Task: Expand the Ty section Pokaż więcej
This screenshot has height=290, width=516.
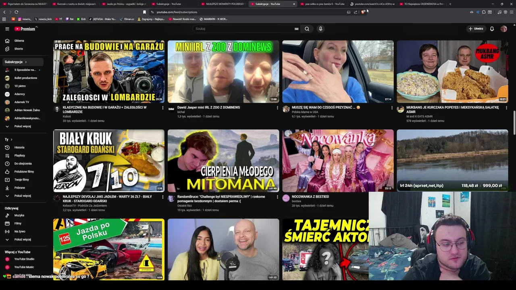Action: [x=23, y=196]
